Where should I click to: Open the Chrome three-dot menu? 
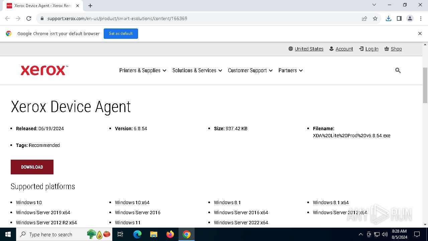(x=420, y=18)
